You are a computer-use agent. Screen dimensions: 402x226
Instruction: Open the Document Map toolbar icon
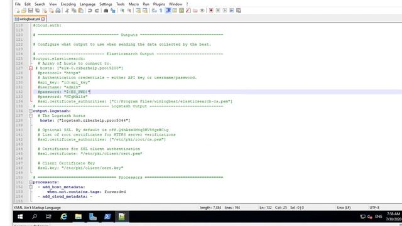(182, 11)
